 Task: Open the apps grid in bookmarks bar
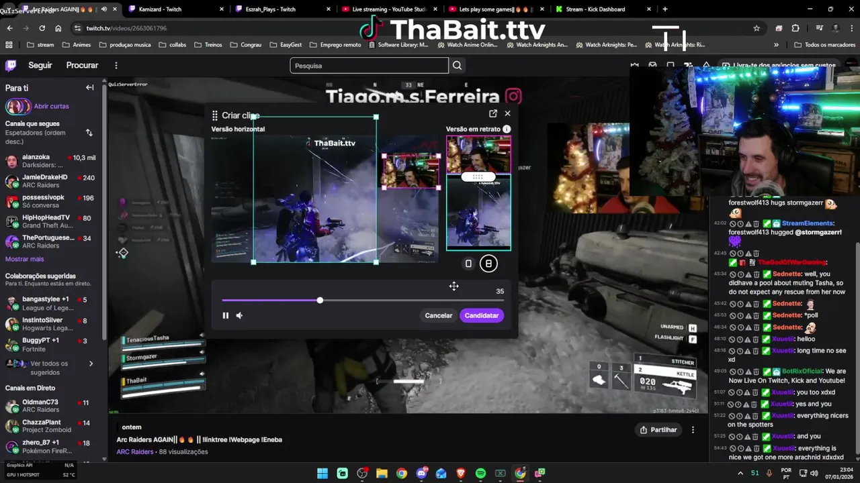point(9,45)
